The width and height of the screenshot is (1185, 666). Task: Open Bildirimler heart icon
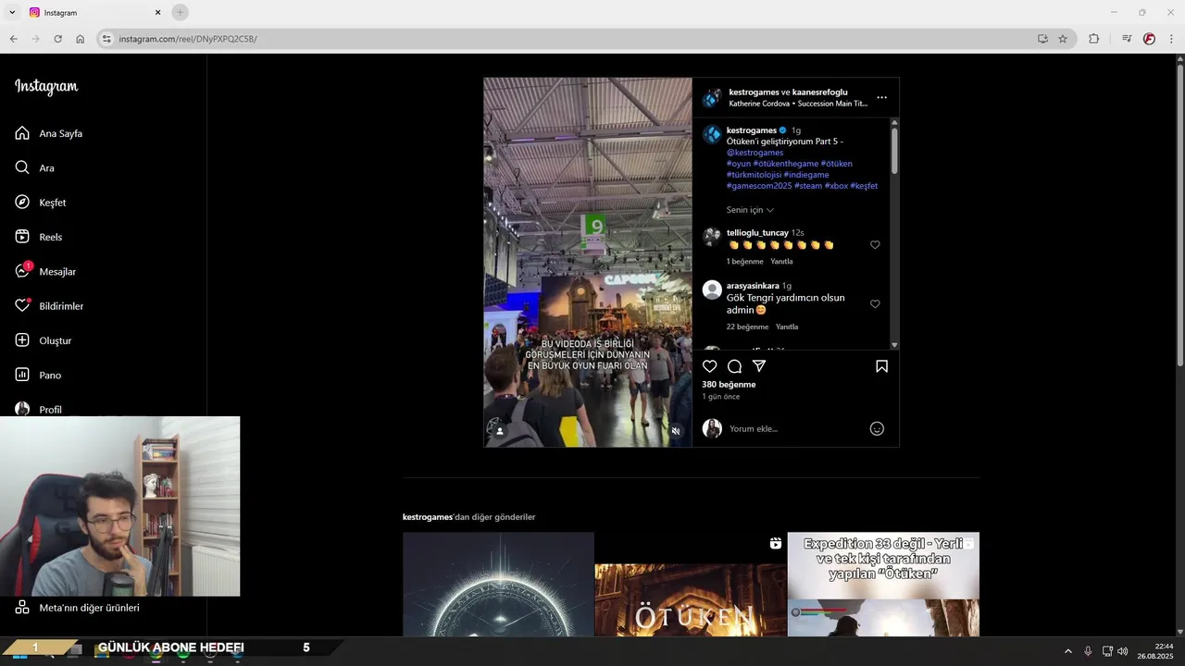22,305
